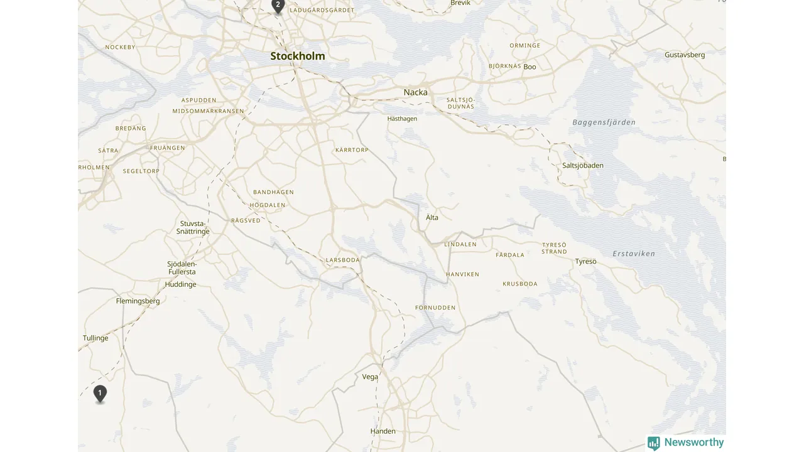Click the Saltsjöbaden label on map
Screen dimensions: 804x452
[583, 166]
